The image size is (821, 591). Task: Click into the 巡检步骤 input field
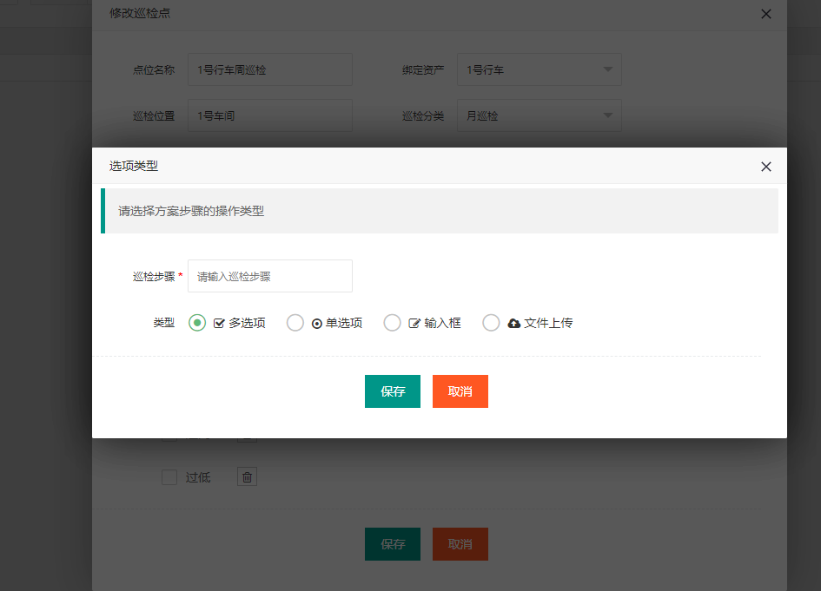tap(270, 276)
